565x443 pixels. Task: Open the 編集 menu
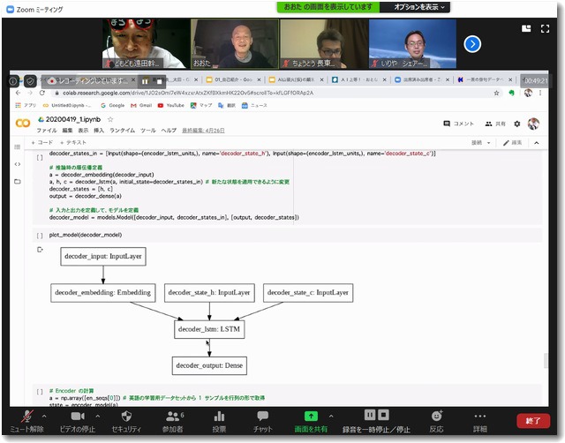[67, 131]
